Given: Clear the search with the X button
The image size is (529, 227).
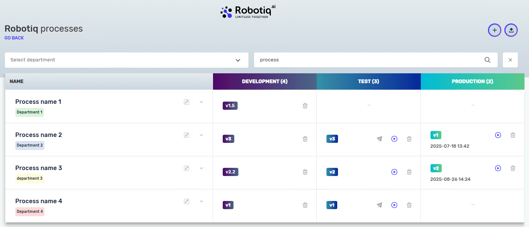Looking at the screenshot, I should click(510, 60).
